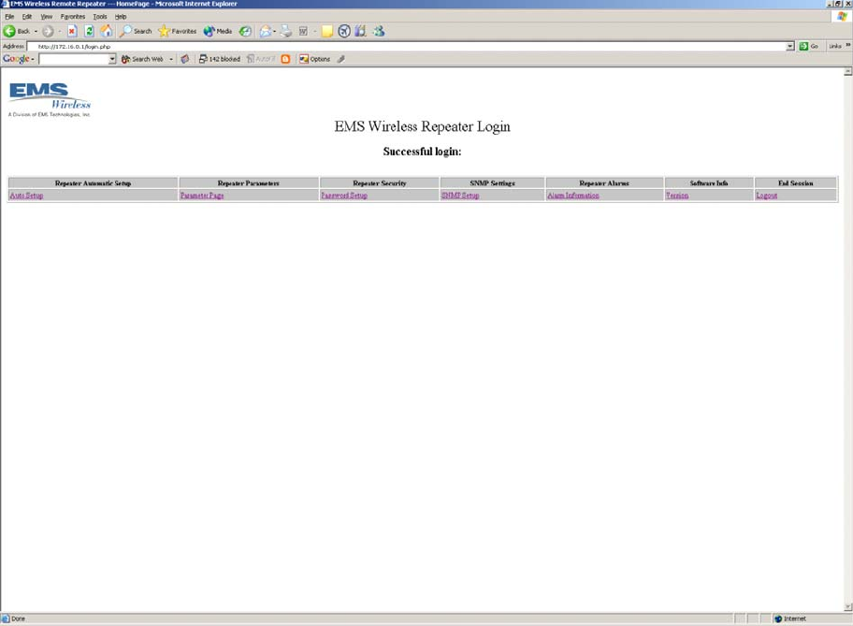Click the Done status text
The height and width of the screenshot is (626, 853).
click(x=18, y=619)
